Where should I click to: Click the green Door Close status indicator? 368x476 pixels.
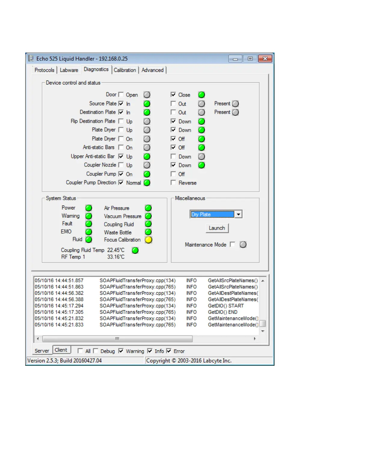[201, 95]
